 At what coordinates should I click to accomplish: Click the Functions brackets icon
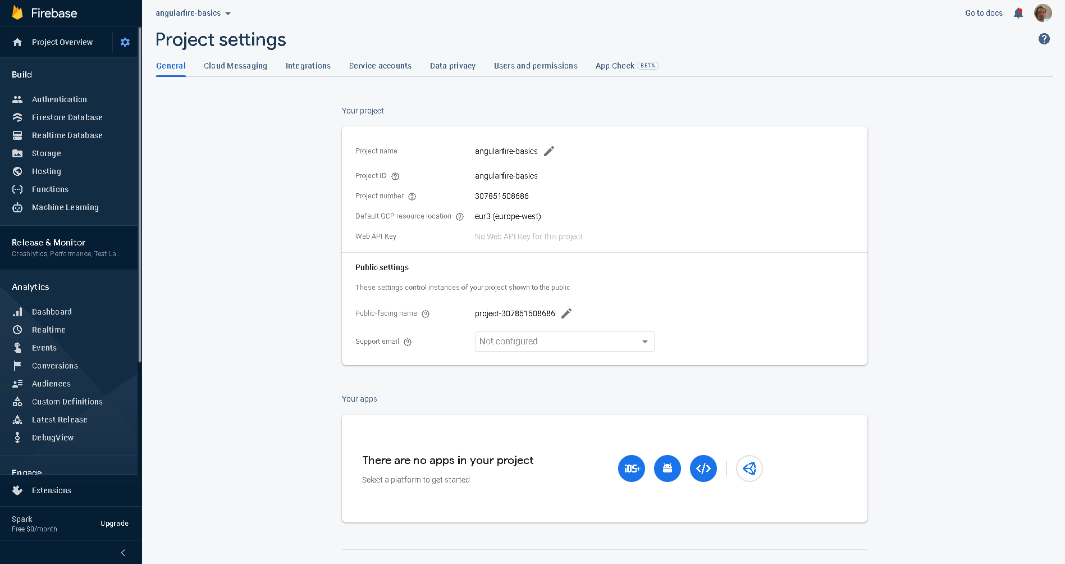coord(17,189)
